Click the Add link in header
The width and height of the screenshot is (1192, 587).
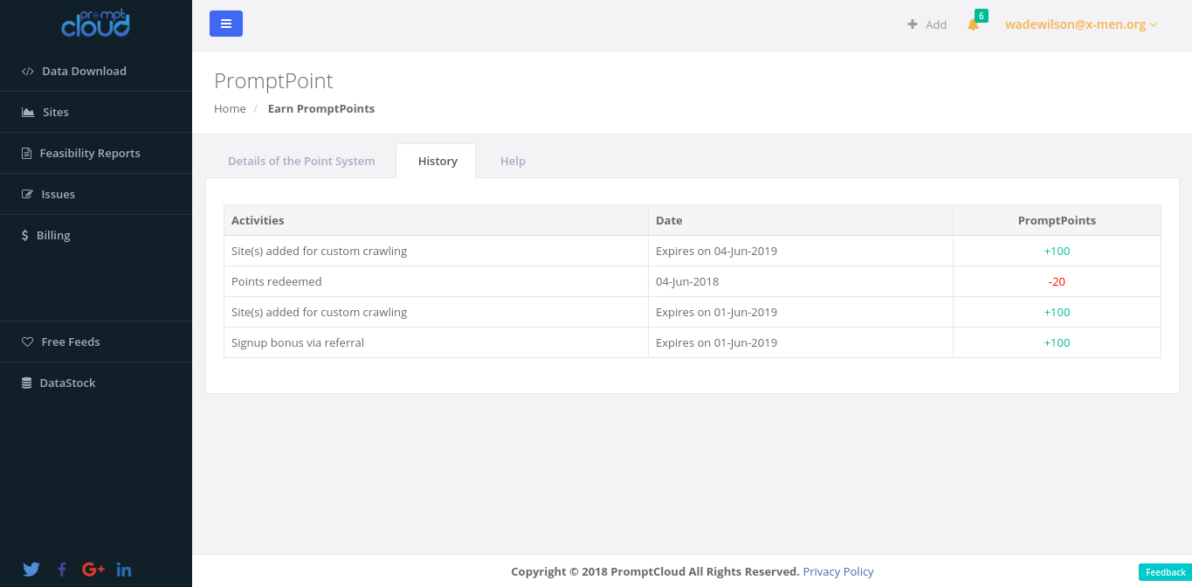pyautogui.click(x=927, y=24)
